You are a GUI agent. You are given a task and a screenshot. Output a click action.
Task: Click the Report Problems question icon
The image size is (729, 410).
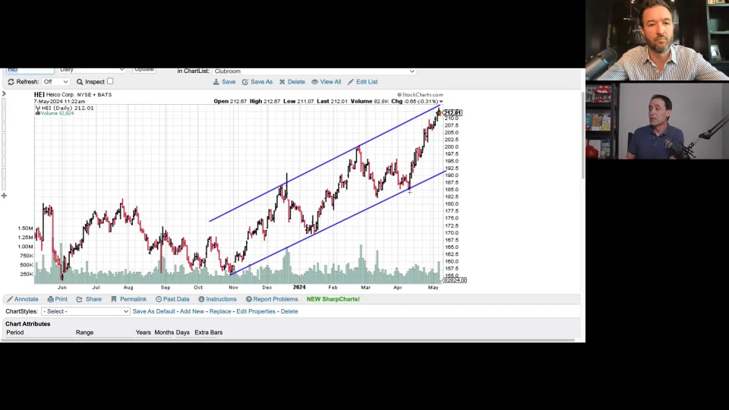click(x=249, y=299)
